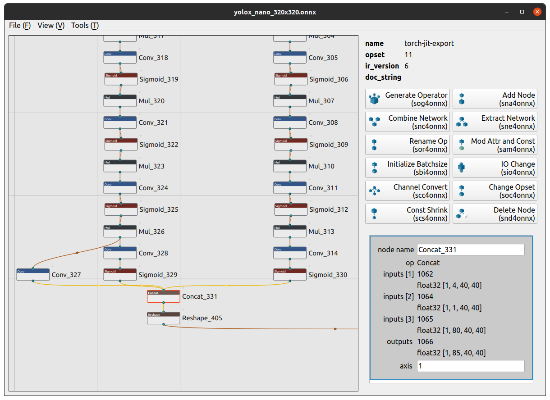Screen dimensions: 550x400
Task: Select the Sigmoid_329 node
Action: click(x=120, y=274)
